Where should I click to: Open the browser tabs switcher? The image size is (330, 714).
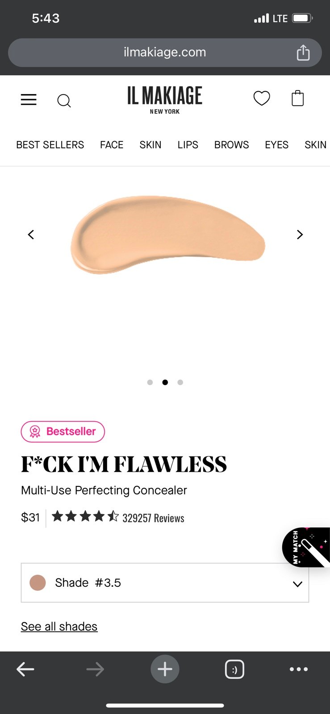coord(234,669)
